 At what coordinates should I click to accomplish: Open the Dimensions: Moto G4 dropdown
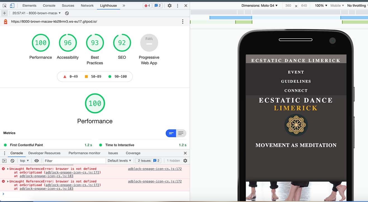click(260, 6)
